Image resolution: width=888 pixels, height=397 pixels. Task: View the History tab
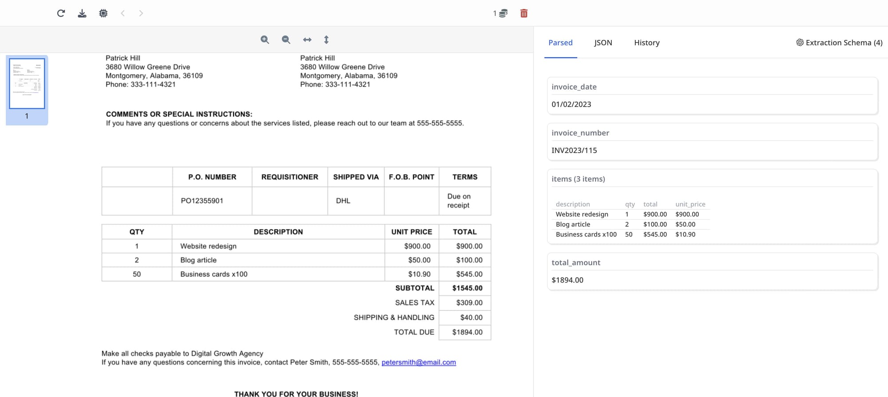click(x=646, y=43)
